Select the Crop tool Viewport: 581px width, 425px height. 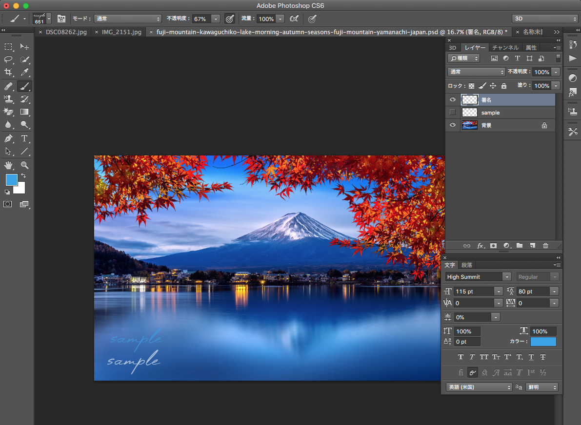pyautogui.click(x=8, y=72)
